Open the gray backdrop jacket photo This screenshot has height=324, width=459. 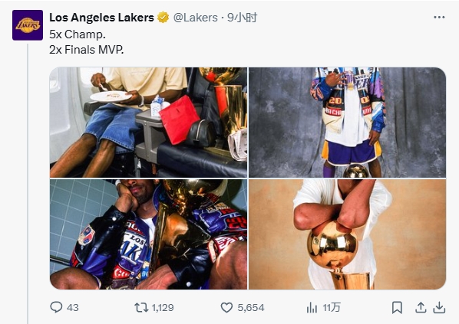coord(347,123)
